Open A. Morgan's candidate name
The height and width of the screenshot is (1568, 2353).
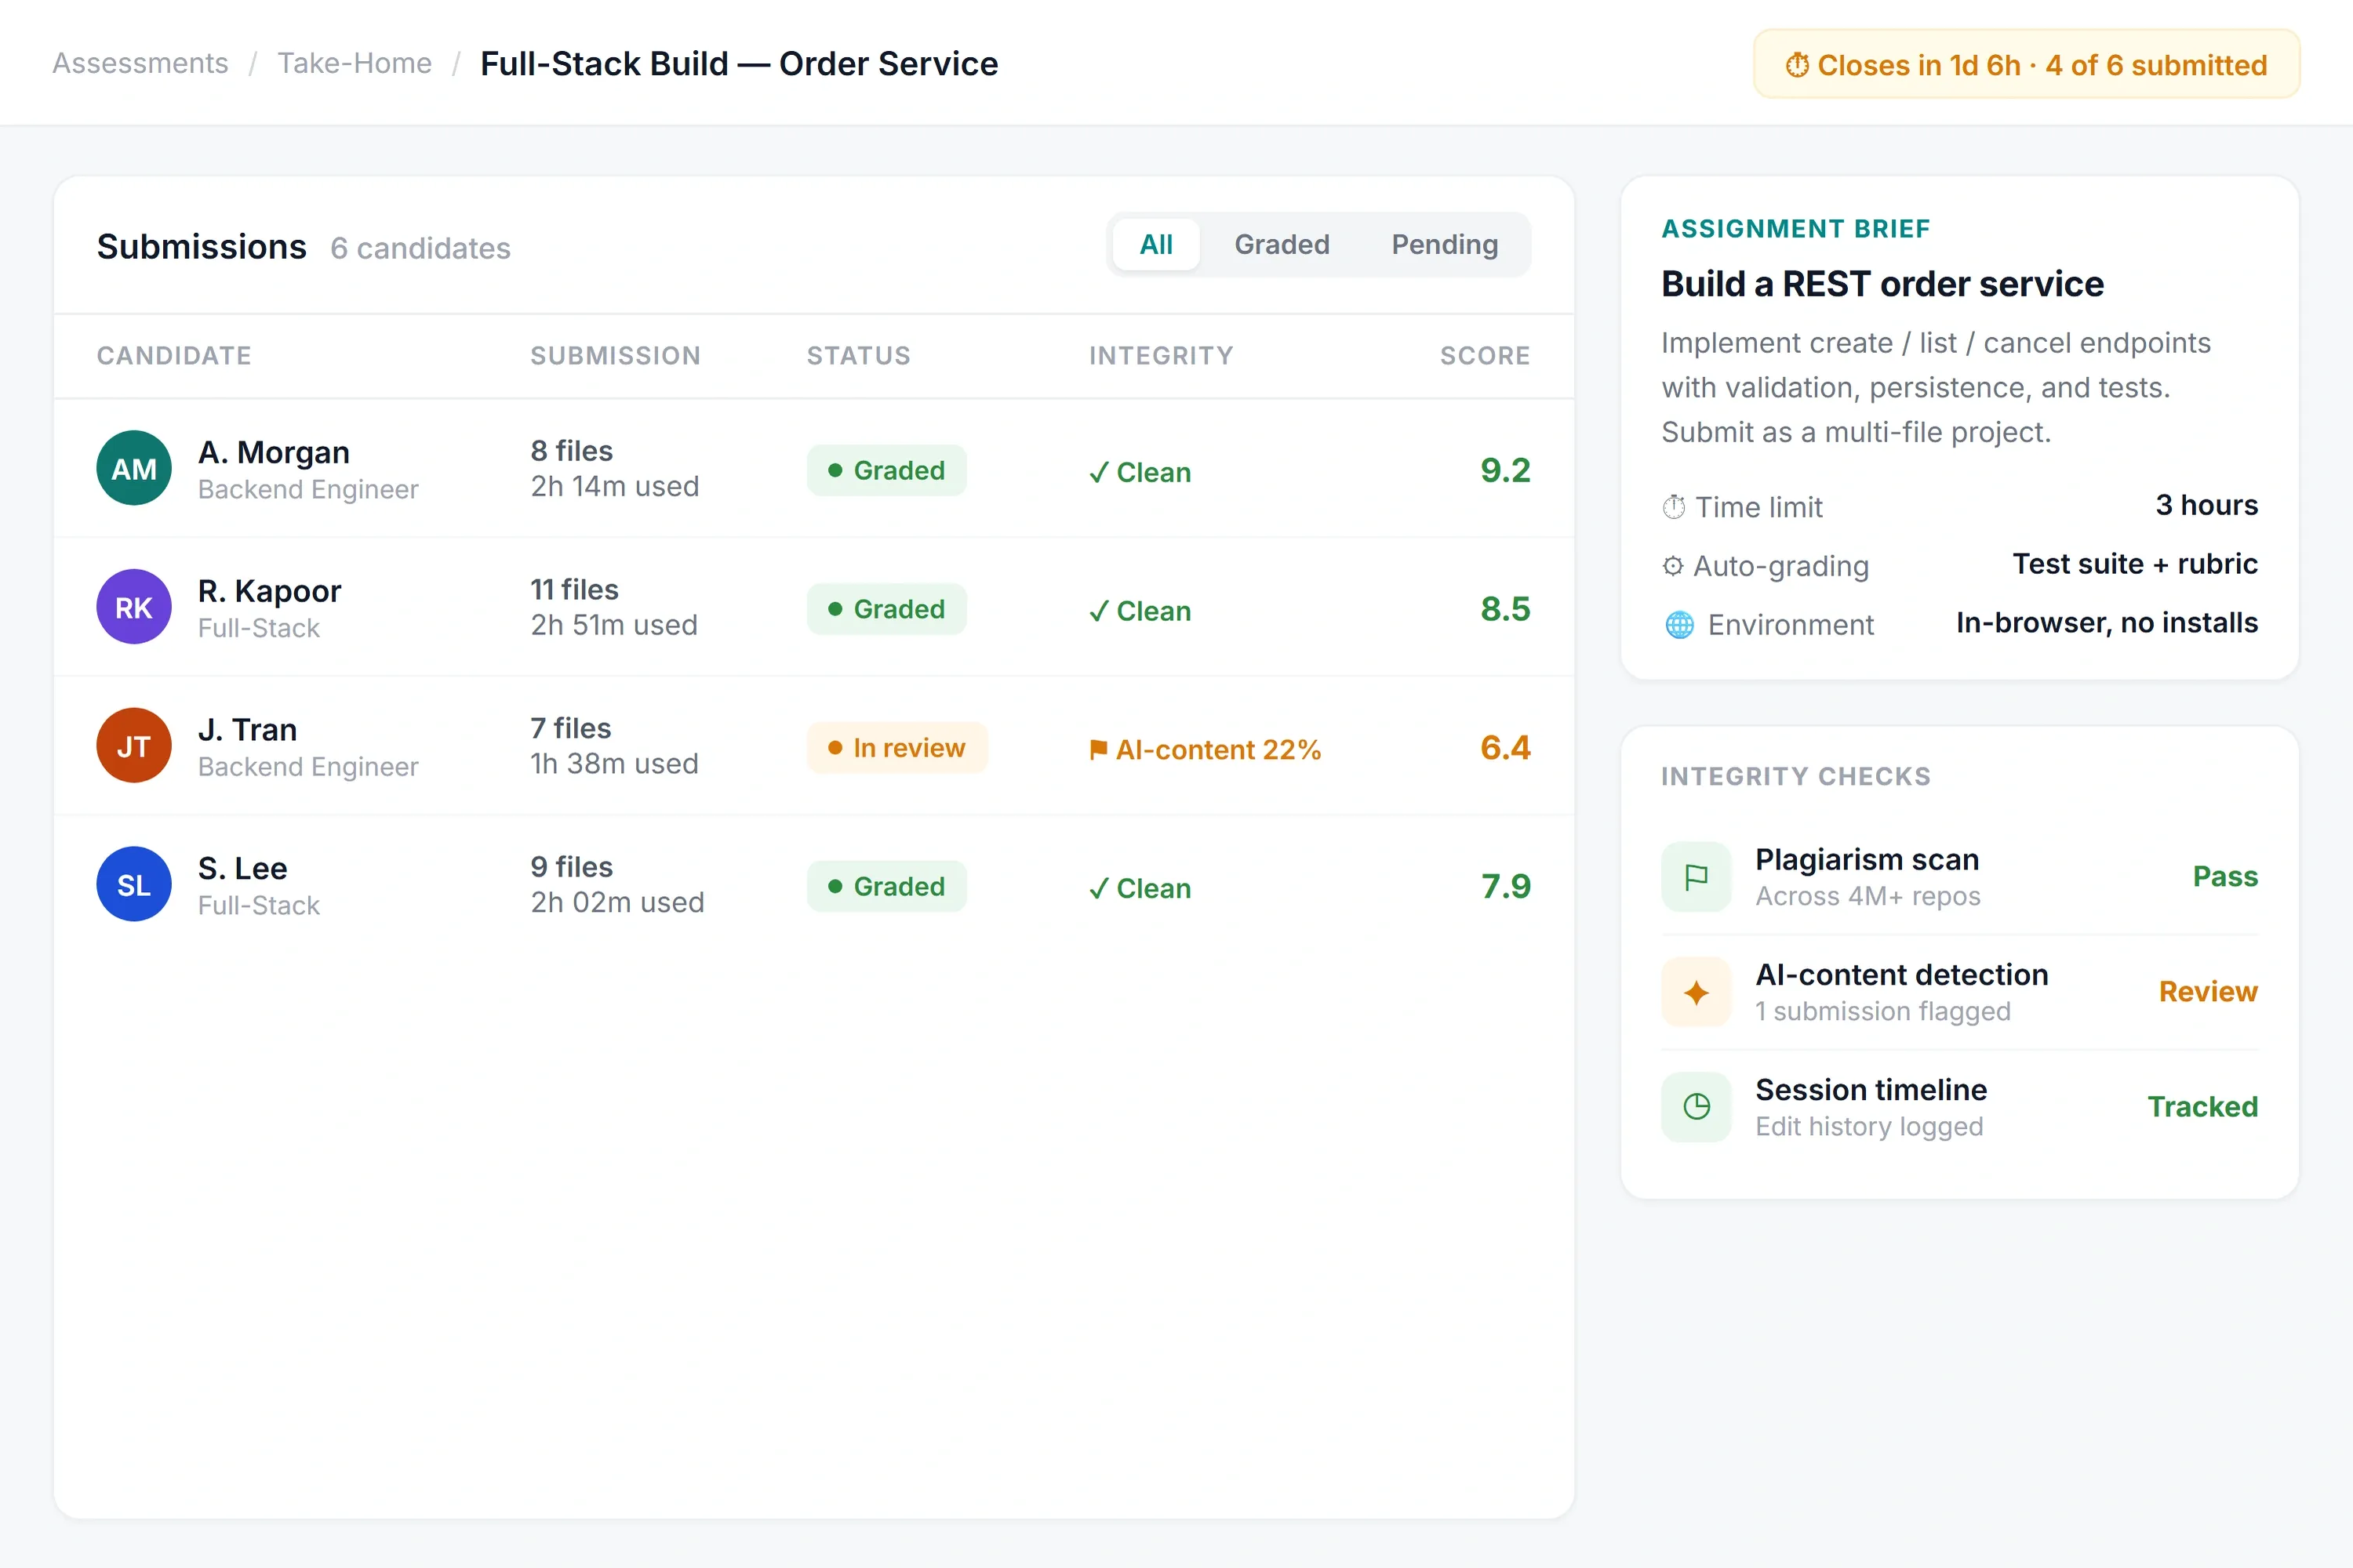coord(273,452)
